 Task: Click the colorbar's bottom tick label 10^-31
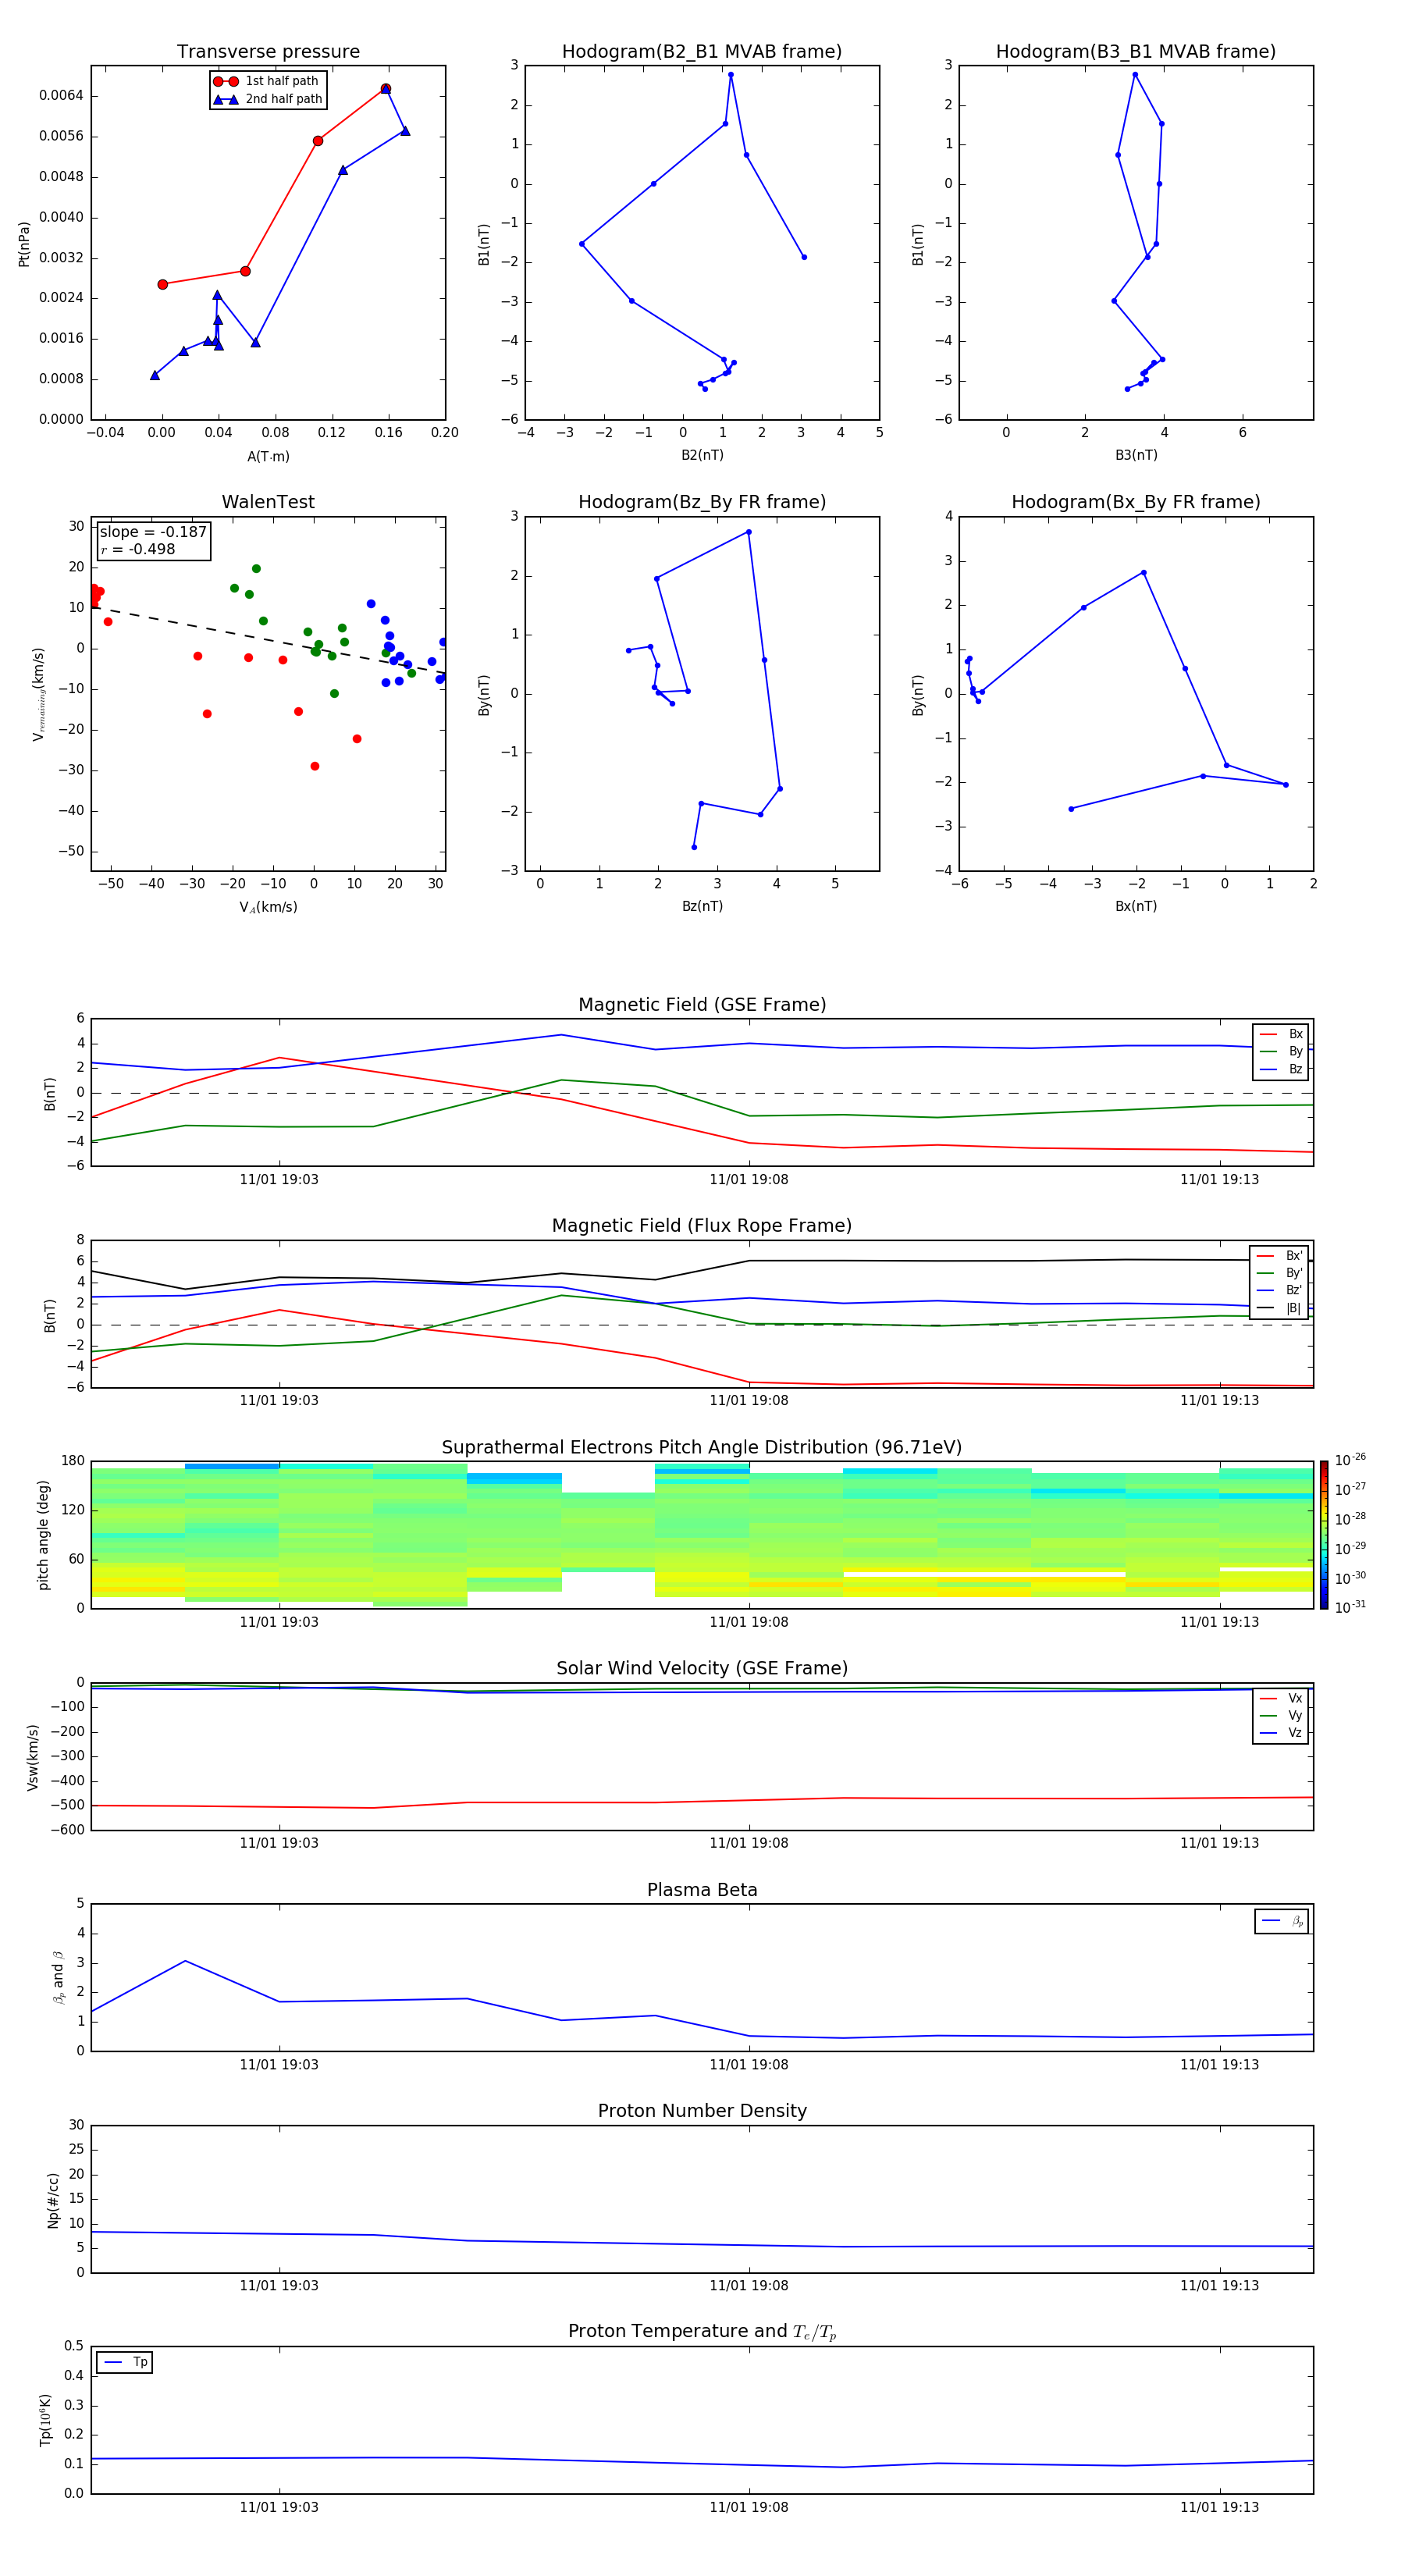tap(1350, 1607)
